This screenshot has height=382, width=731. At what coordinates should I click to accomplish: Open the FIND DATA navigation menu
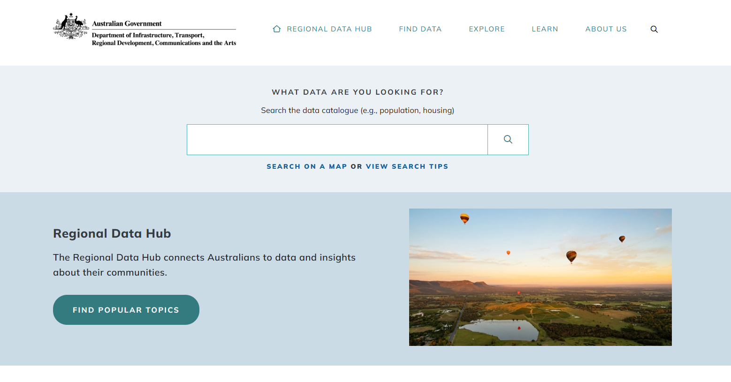click(x=420, y=29)
